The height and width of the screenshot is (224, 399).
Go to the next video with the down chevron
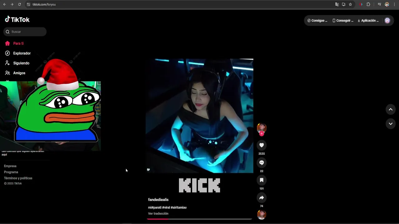point(391,124)
